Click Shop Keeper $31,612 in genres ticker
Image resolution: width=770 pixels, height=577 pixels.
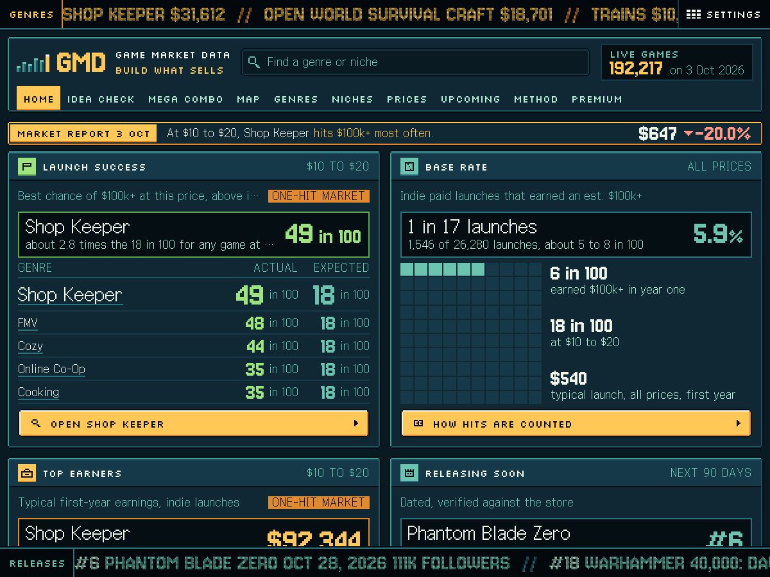(x=144, y=14)
